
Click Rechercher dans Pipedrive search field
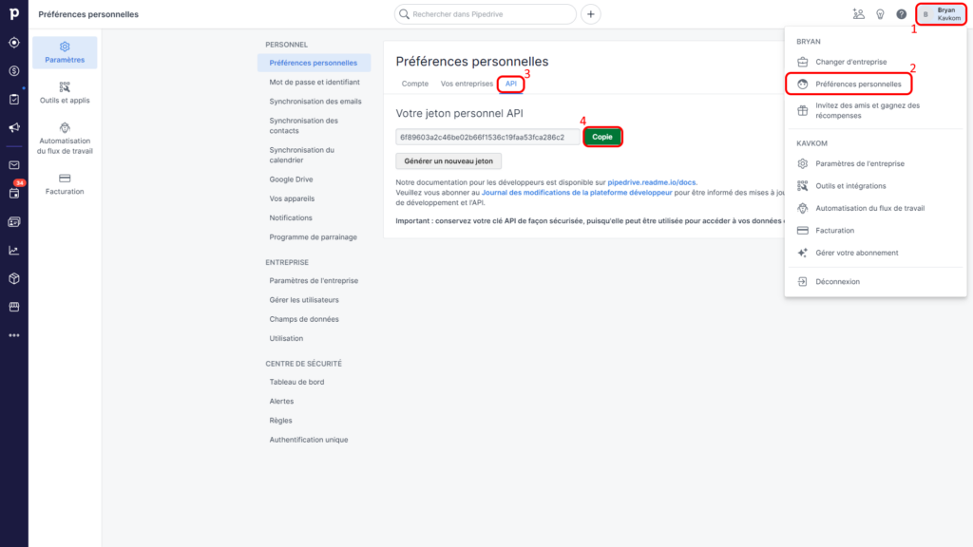pyautogui.click(x=486, y=14)
